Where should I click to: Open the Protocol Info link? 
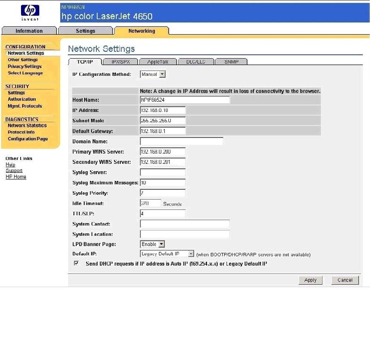[x=21, y=132]
